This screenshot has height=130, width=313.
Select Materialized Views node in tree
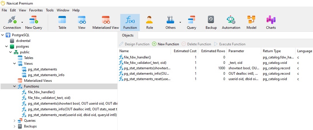[x=38, y=81]
